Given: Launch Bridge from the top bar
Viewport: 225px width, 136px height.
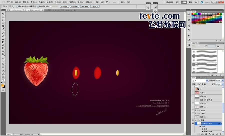Looking at the screenshot, I should [97, 2].
